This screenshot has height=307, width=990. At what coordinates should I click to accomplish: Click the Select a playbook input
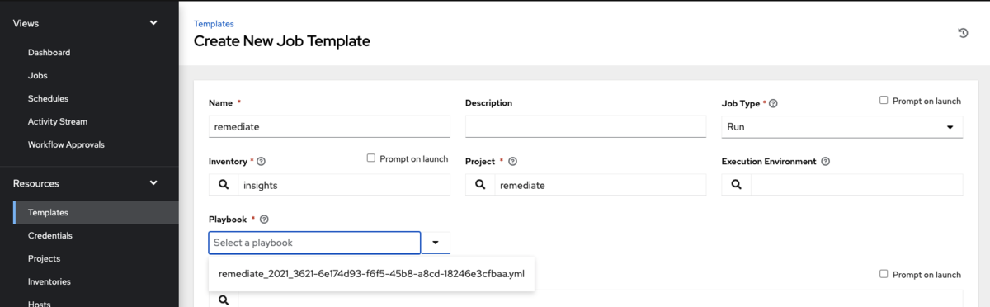coord(314,243)
